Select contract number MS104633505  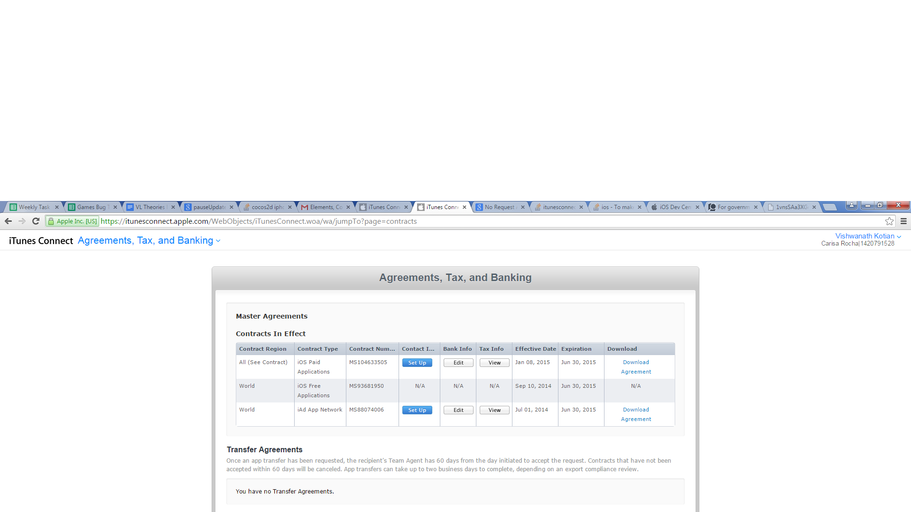[x=368, y=362]
